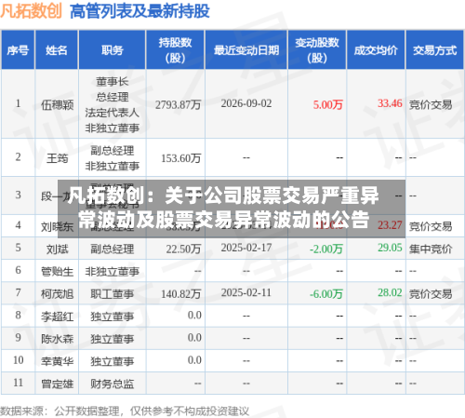Click the green change value -2.00万
465x418 pixels.
pyautogui.click(x=326, y=249)
